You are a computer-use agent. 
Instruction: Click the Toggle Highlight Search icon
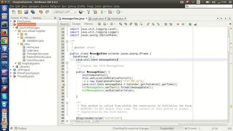pyautogui.click(x=136, y=24)
